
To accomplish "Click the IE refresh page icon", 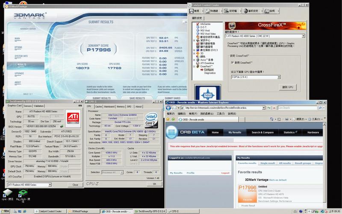I will 269,108.
